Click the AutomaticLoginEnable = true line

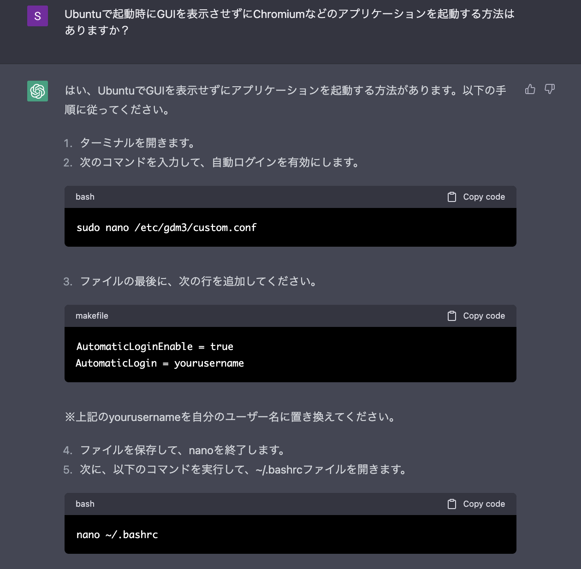coord(154,346)
